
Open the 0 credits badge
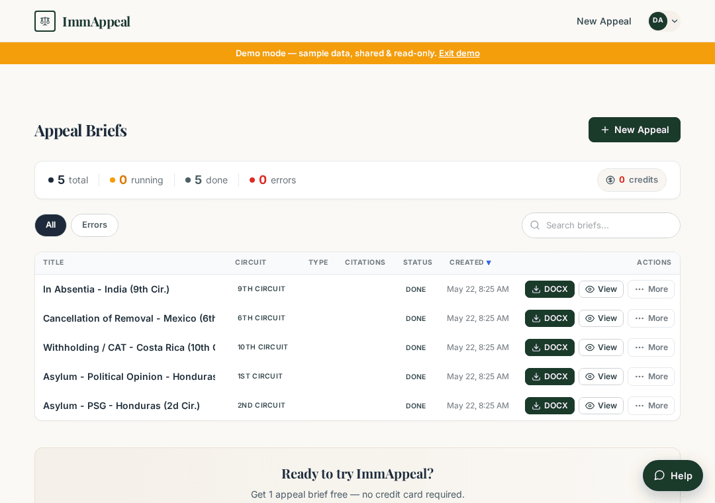(632, 180)
